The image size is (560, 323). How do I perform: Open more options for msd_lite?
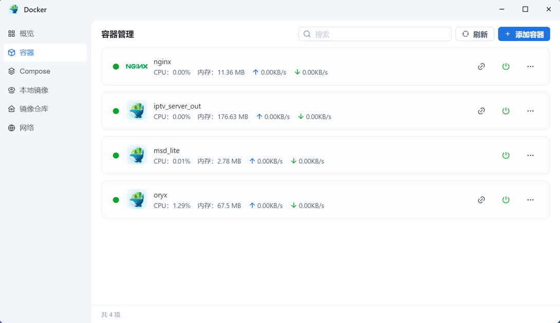click(530, 155)
